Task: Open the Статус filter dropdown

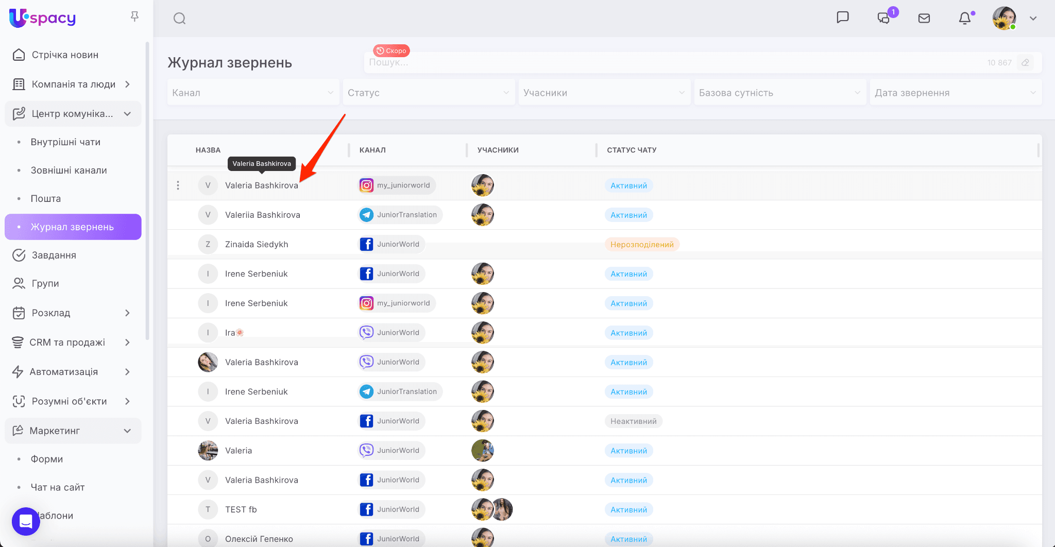Action: click(x=429, y=93)
